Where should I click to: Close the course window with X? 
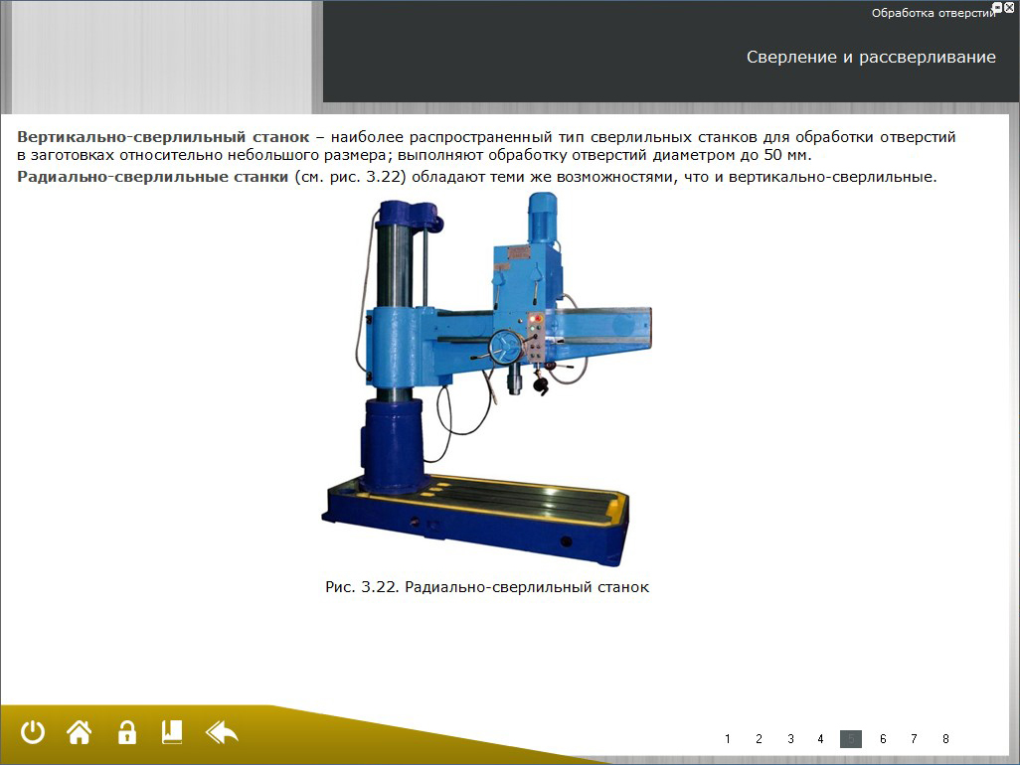pos(1009,7)
